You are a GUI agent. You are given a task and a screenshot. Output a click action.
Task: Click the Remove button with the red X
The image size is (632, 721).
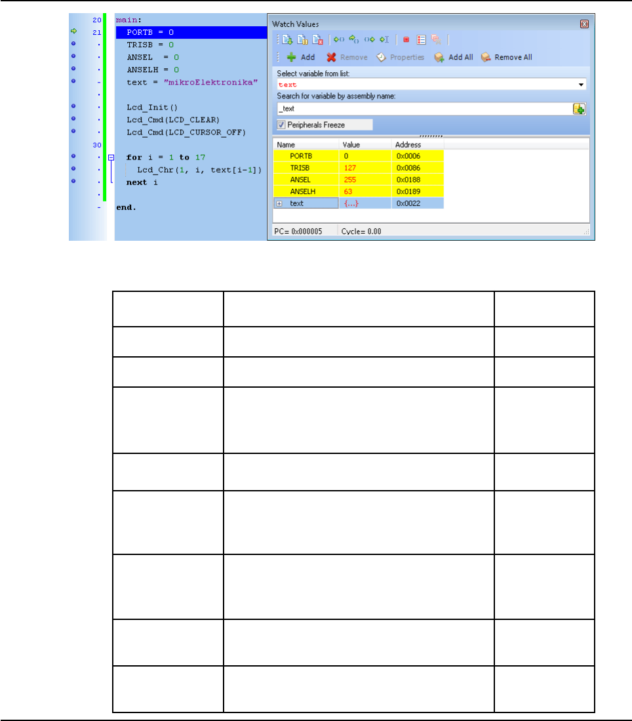pos(347,57)
